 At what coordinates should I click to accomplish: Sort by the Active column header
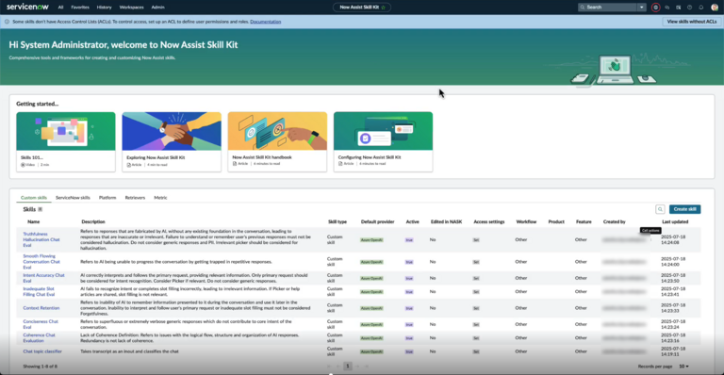[412, 221]
